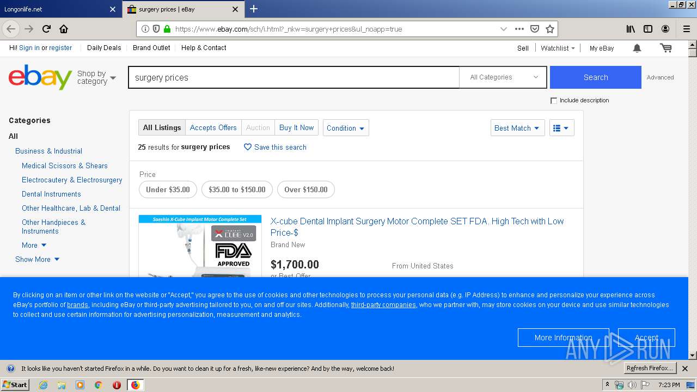
Task: Show the green padlock connection details
Action: pos(167,29)
